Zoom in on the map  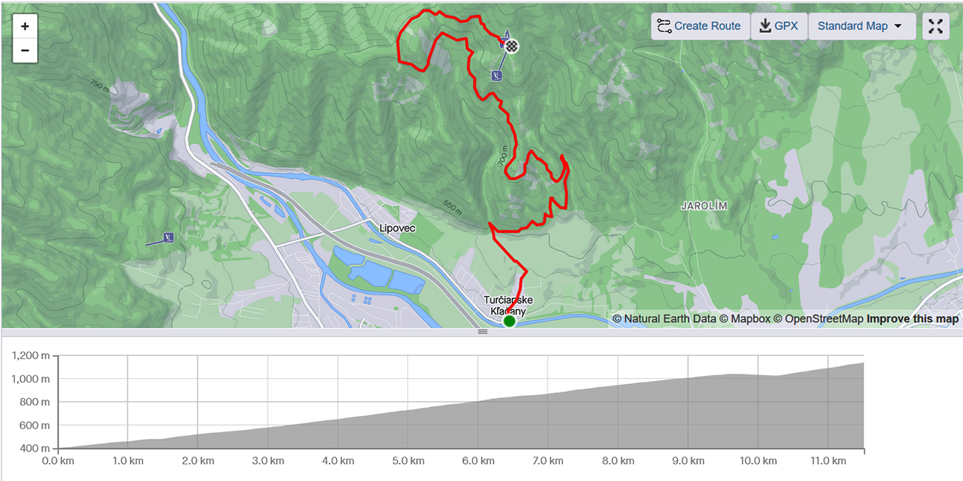[25, 26]
